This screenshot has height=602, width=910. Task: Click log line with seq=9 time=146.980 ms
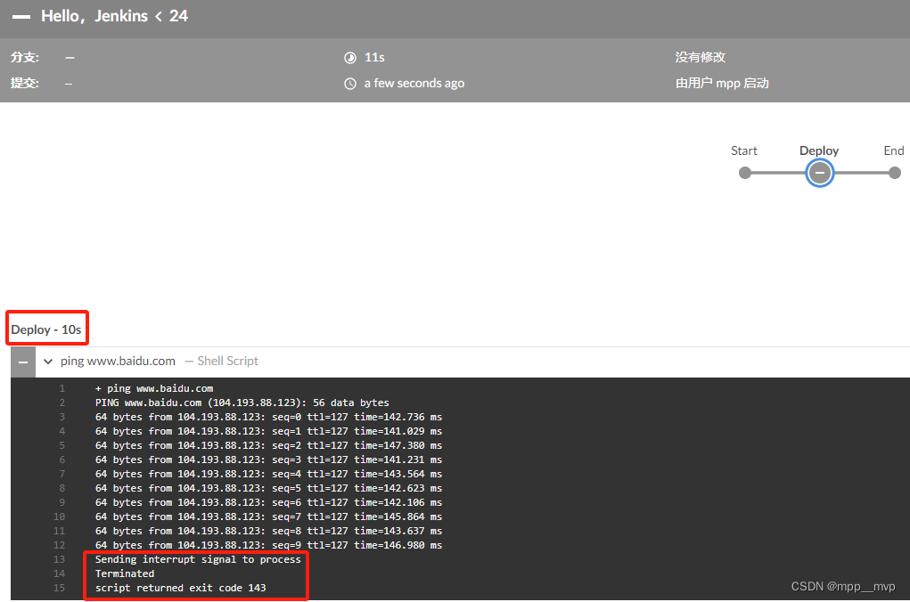tap(268, 545)
